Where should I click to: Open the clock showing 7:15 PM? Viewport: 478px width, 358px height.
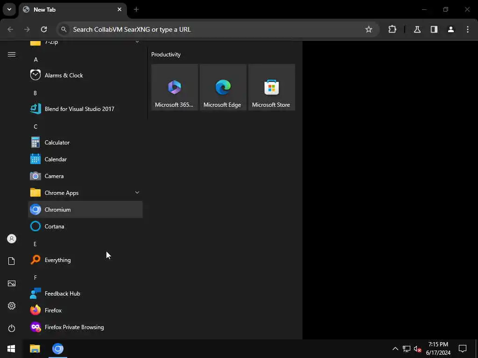(438, 349)
